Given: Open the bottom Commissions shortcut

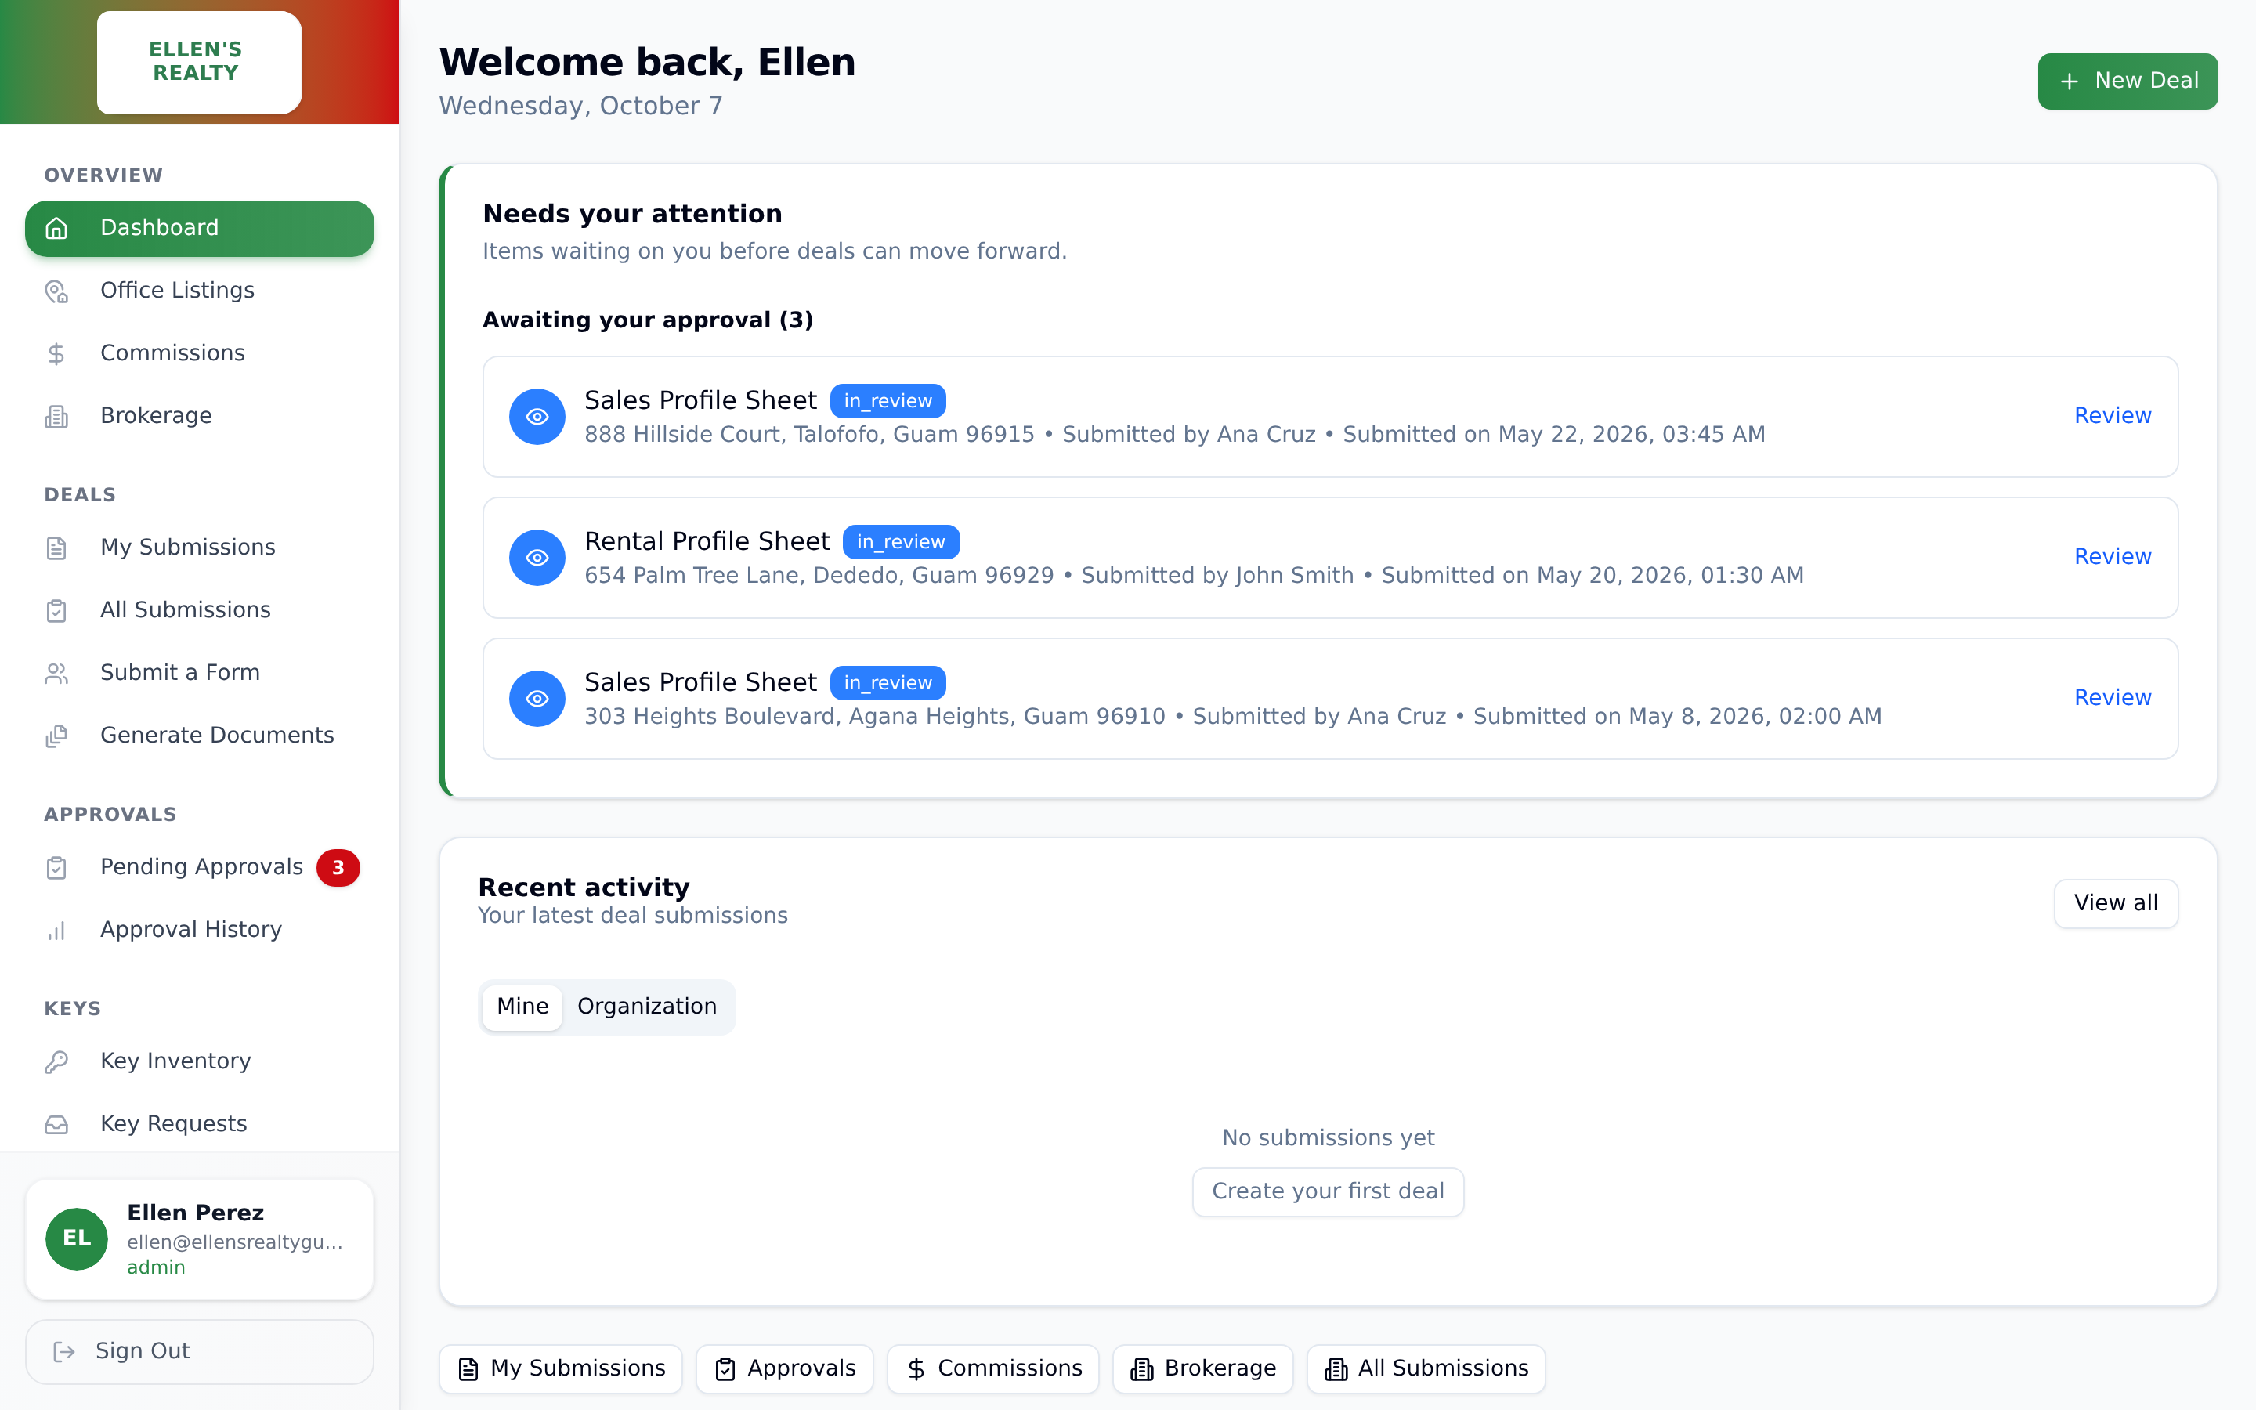Looking at the screenshot, I should (x=992, y=1368).
